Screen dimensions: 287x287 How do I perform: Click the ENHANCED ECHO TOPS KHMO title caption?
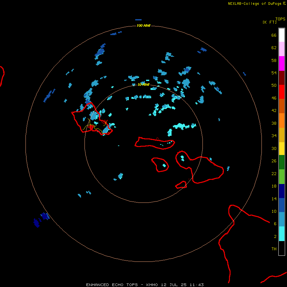[145, 285]
